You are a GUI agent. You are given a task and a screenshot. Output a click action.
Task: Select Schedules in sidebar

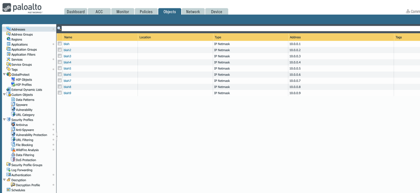(x=18, y=190)
